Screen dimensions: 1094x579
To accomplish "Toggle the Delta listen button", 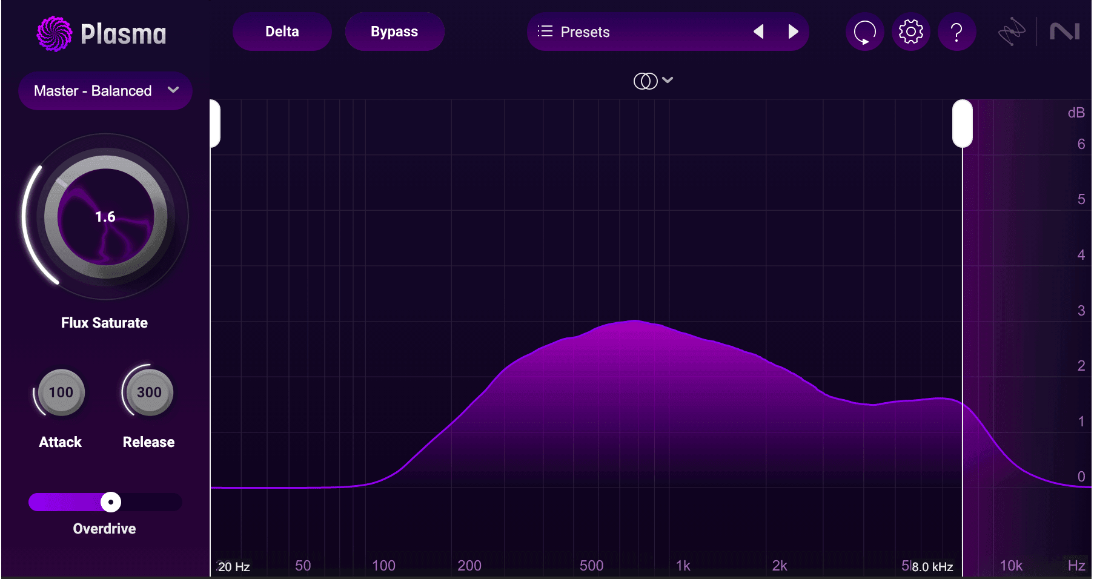I will coord(282,31).
